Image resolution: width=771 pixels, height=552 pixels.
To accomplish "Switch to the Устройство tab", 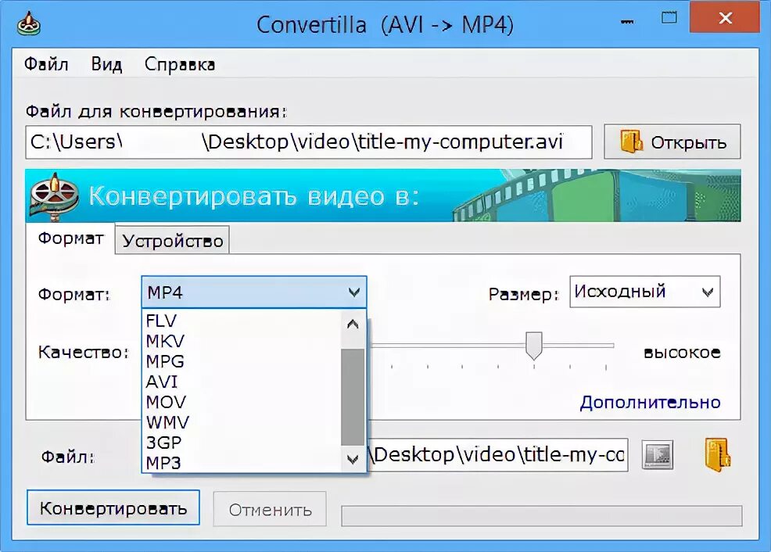I will tap(173, 241).
